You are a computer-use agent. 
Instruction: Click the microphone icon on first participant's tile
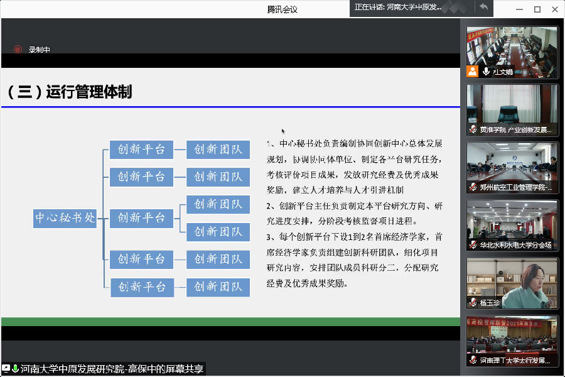(x=486, y=72)
